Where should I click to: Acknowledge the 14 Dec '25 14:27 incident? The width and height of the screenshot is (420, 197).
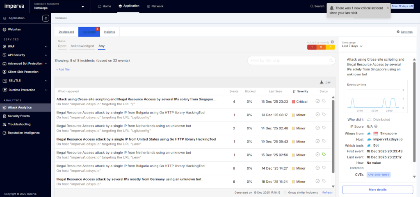tap(318, 168)
